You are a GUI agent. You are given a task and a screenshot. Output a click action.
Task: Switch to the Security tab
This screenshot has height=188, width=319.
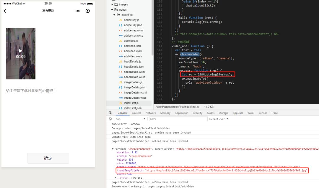pos(197,113)
